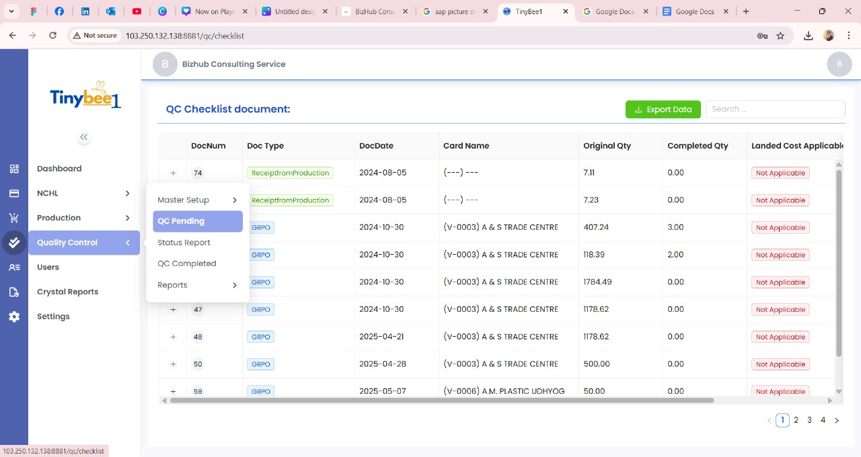Click the Users icon in left rail
Image resolution: width=861 pixels, height=457 pixels.
click(x=14, y=267)
